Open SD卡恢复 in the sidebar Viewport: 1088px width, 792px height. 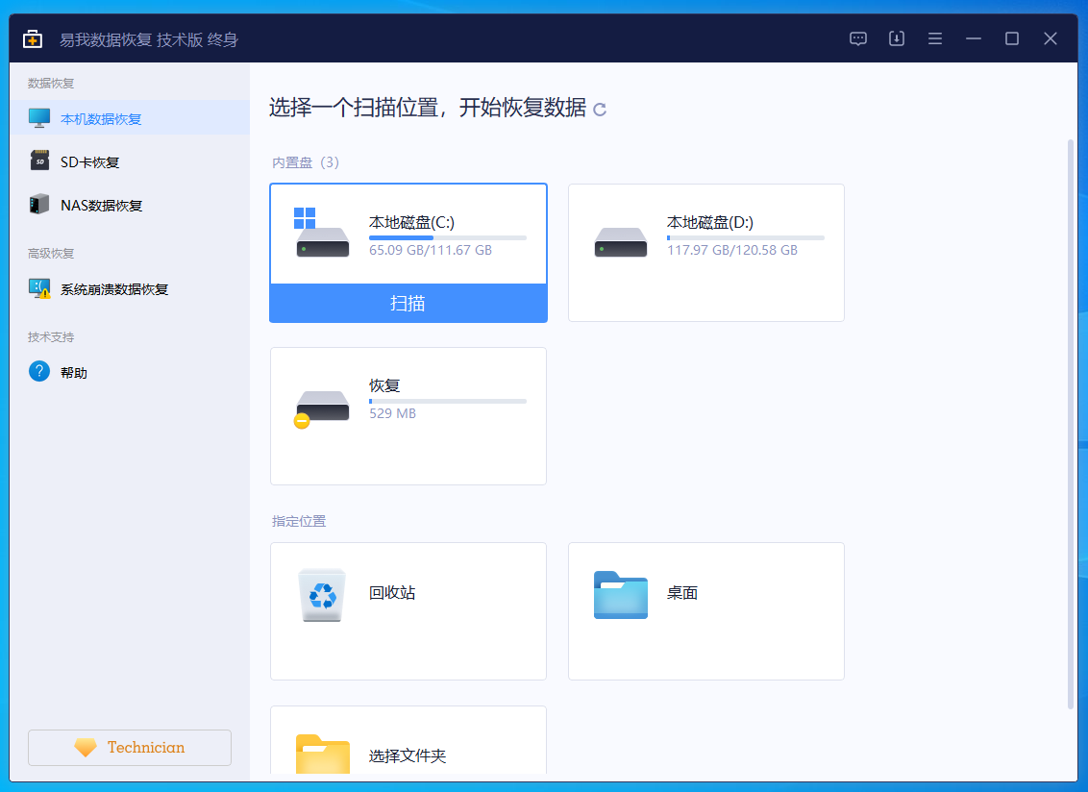(x=89, y=162)
